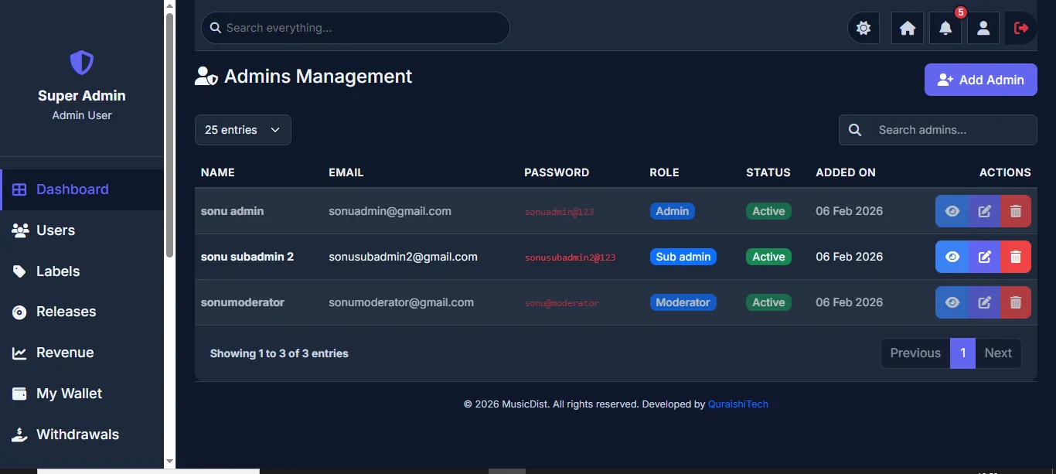Viewport: 1056px width, 474px height.
Task: Click the Admin role badge
Action: [673, 211]
